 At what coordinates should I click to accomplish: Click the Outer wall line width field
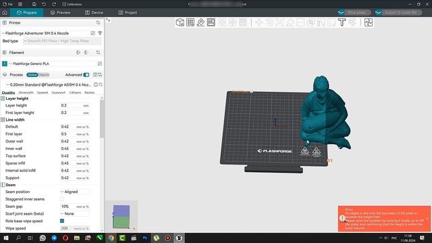pyautogui.click(x=75, y=141)
